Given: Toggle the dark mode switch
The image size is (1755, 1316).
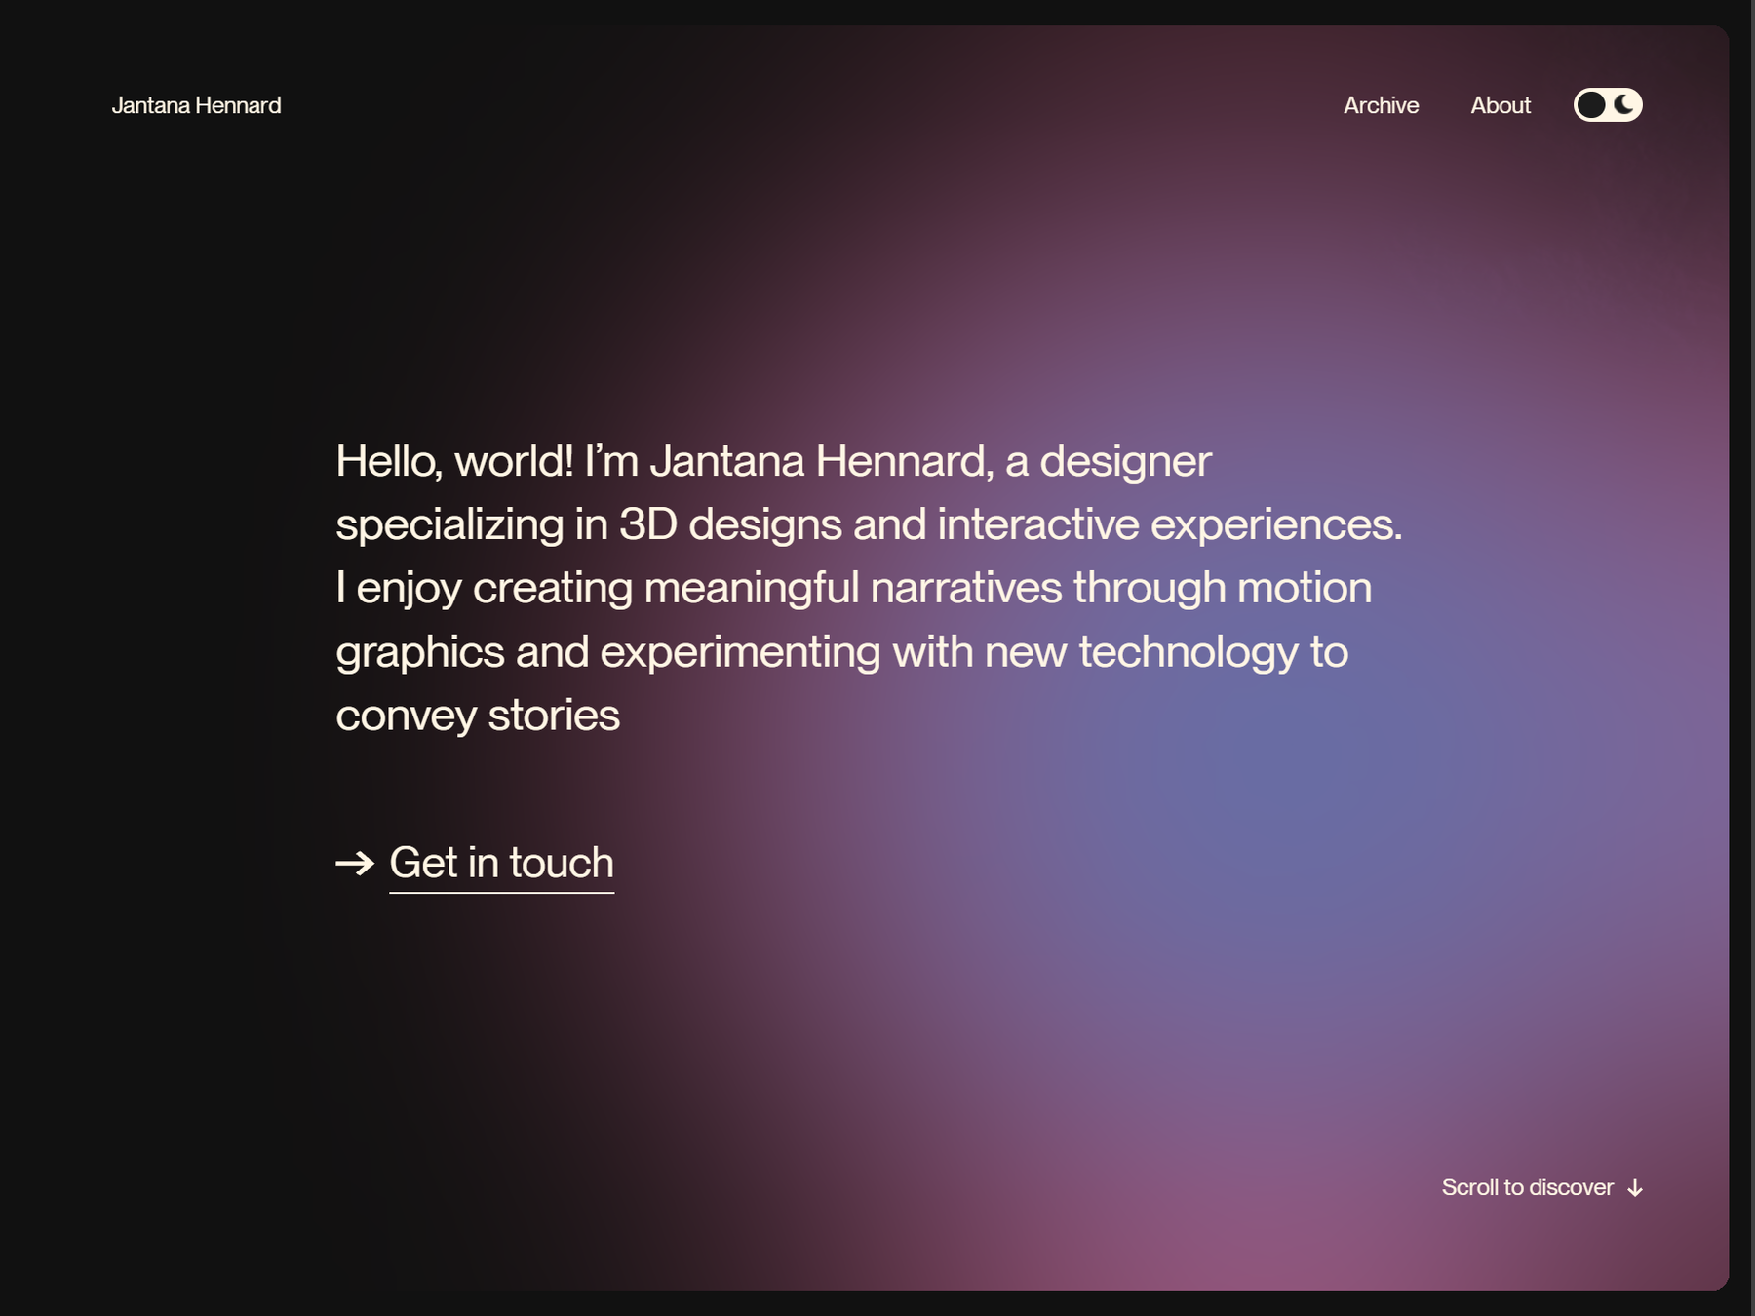Looking at the screenshot, I should coord(1608,104).
